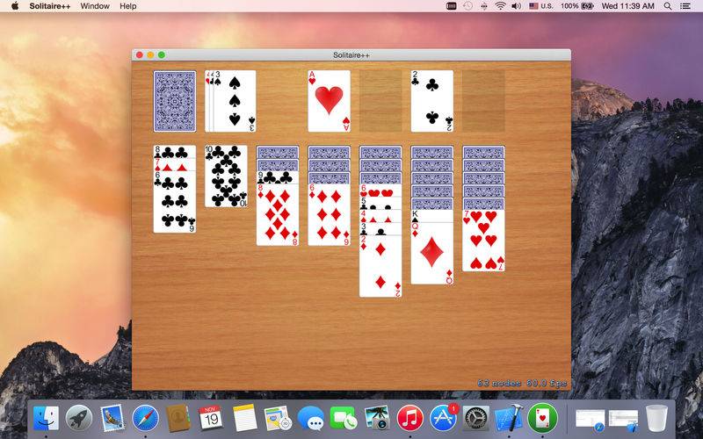Screen dimensions: 703x439
Task: Open the Time Machine menu bar icon
Action: tap(467, 6)
